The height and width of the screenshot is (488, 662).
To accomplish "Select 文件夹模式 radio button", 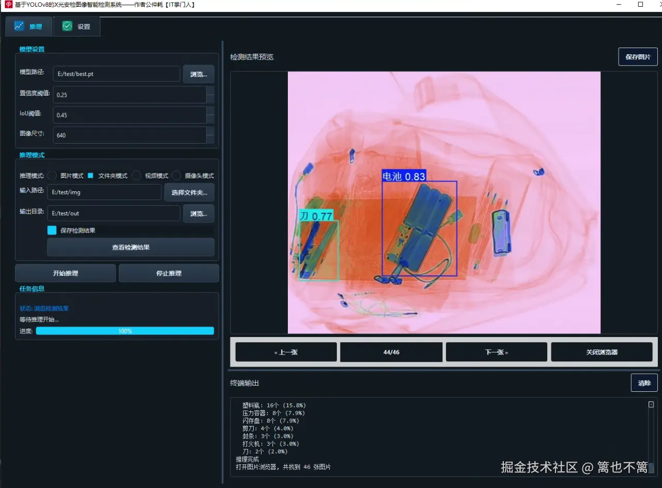I will tap(90, 176).
